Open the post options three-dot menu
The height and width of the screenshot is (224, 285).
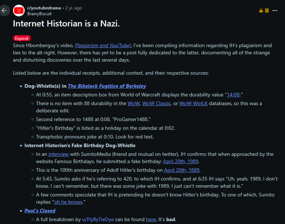275,11
